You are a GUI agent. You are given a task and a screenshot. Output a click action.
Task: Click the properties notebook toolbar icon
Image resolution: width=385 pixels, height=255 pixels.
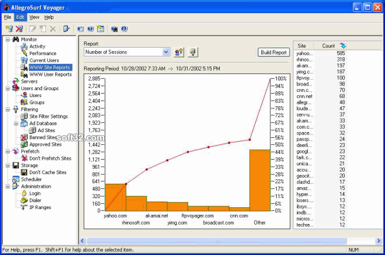pyautogui.click(x=66, y=29)
